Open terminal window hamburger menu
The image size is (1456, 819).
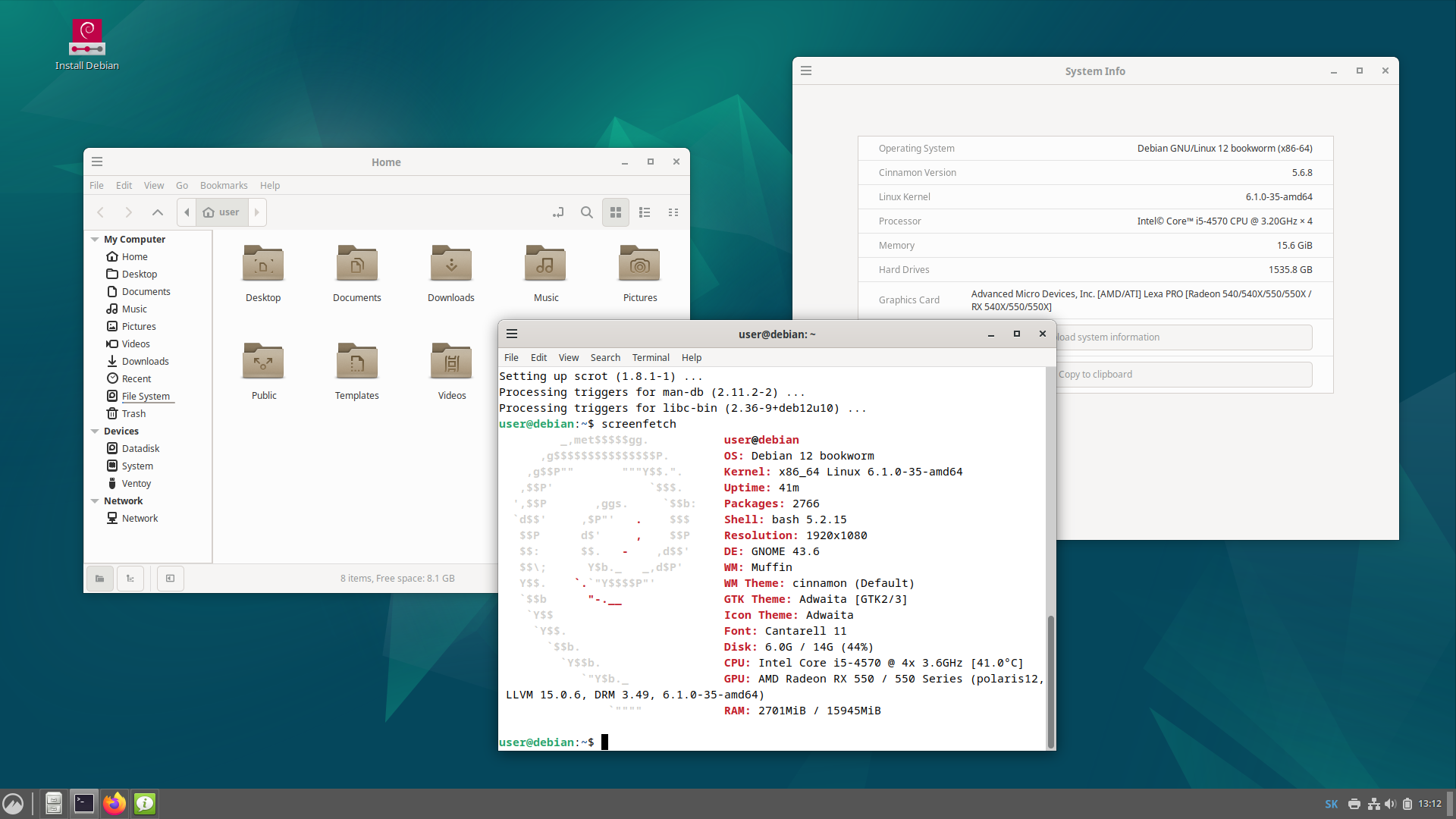click(x=512, y=334)
